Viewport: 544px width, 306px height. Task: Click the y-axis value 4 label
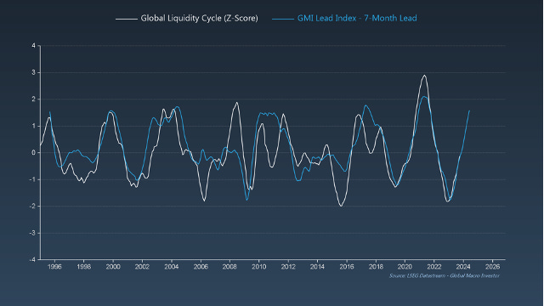tap(34, 45)
